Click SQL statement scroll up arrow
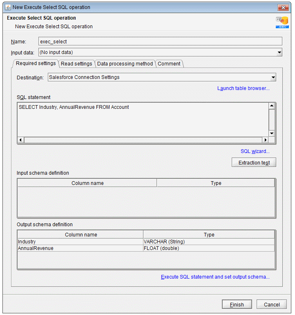This screenshot has width=295, height=315. pyautogui.click(x=272, y=106)
